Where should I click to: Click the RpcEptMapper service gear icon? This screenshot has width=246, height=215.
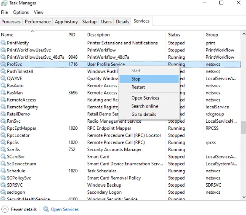point(3,128)
